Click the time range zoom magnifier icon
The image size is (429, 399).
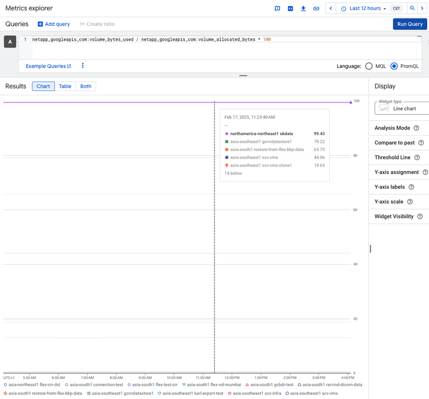click(412, 9)
